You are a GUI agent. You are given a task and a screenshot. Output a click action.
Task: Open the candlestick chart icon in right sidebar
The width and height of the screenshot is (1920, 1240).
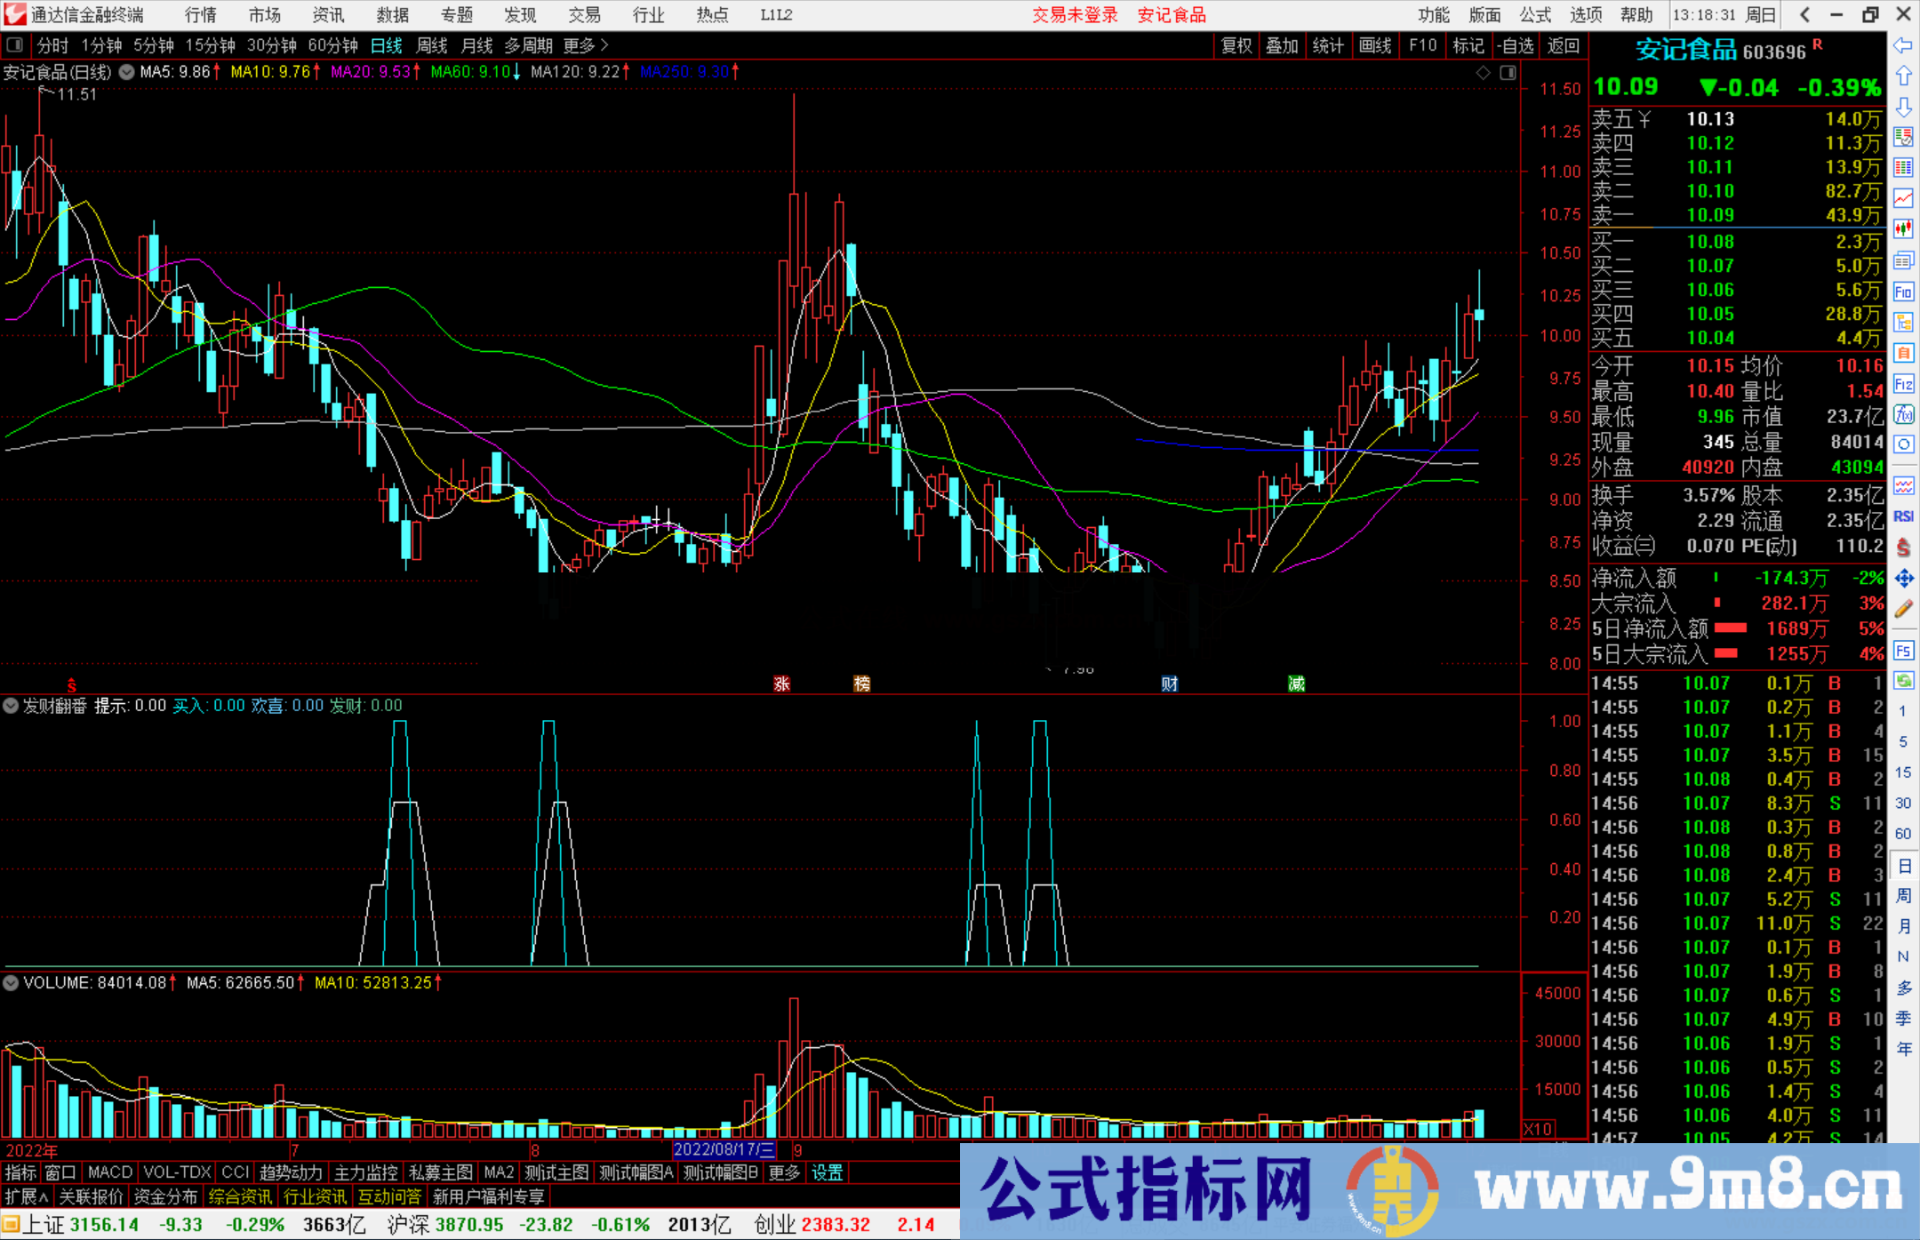pyautogui.click(x=1904, y=228)
